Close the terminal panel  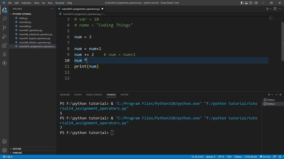tap(280, 95)
